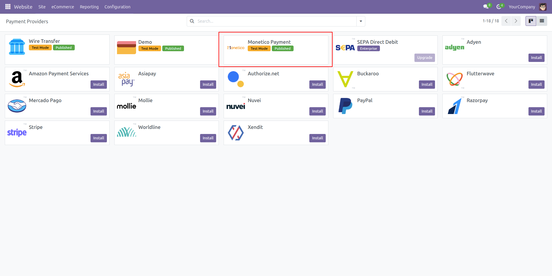Upgrade for SEPA Direct Debit
This screenshot has width=552, height=276.
(x=425, y=58)
